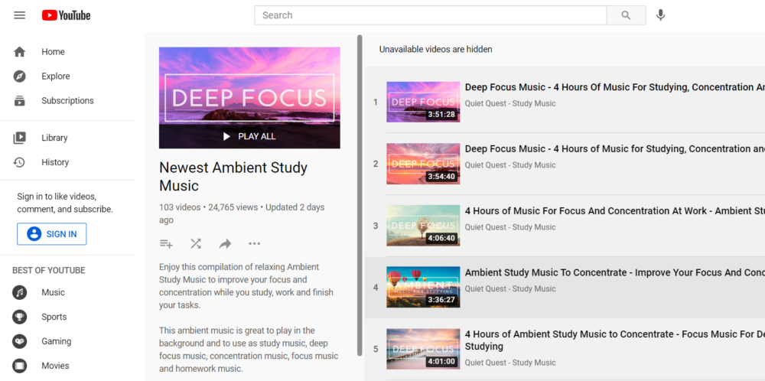The image size is (765, 381).
Task: Click the Home sidebar icon
Action: point(20,52)
